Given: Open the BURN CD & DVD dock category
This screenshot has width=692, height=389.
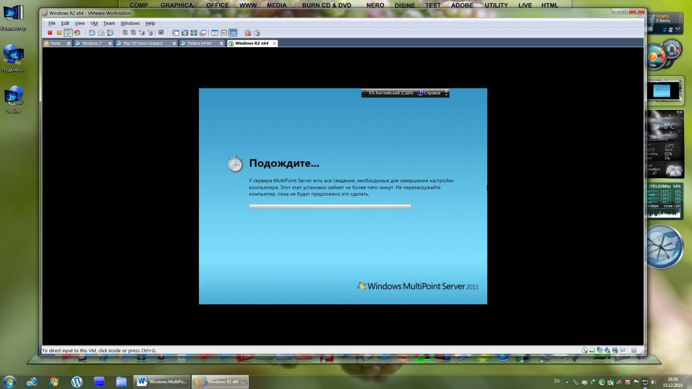Looking at the screenshot, I should click(327, 5).
